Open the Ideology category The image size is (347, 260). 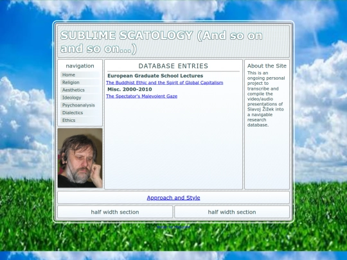80,98
